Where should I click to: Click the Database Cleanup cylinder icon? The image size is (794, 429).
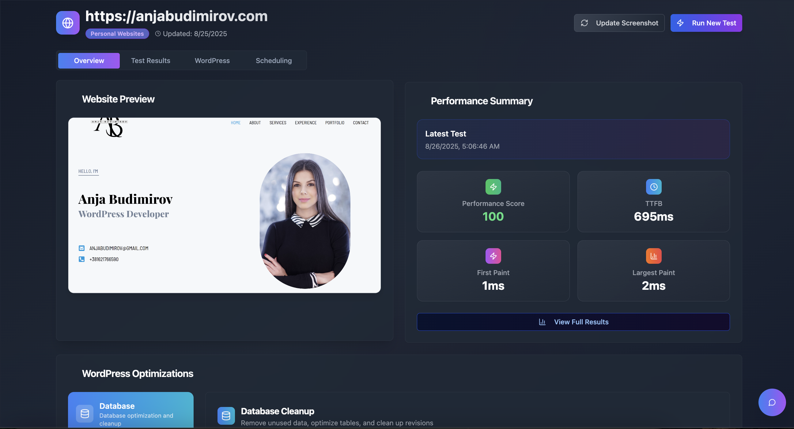226,416
